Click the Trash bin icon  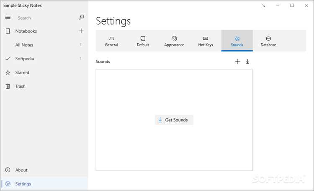[8, 86]
